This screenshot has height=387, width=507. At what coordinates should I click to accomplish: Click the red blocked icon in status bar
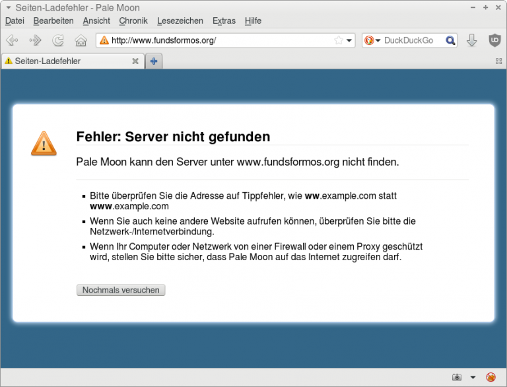tap(491, 377)
